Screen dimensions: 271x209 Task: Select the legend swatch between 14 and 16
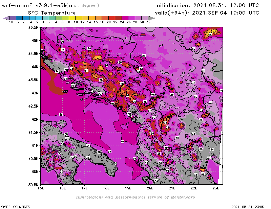tap(92, 18)
